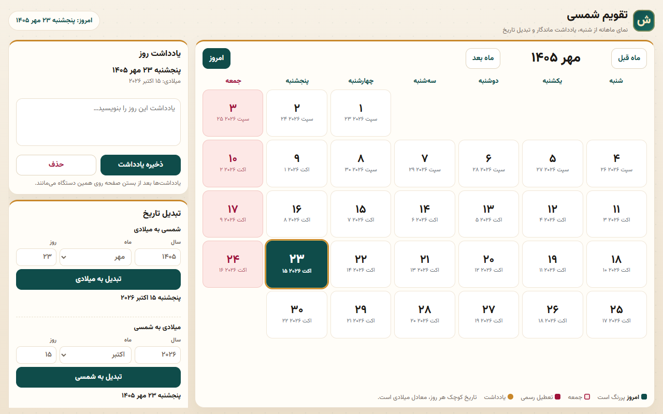663x414 pixels.
Task: Click the یادداشت legend orange dot
Action: tap(510, 397)
